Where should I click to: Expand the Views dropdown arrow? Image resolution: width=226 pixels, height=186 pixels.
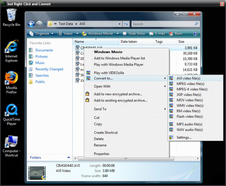pyautogui.click(x=77, y=34)
